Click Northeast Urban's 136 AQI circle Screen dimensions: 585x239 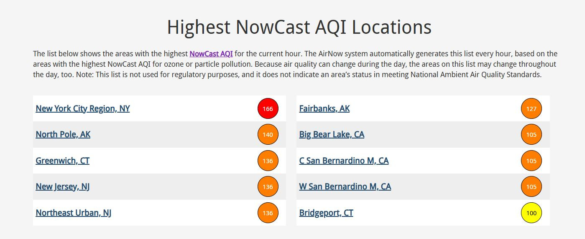(268, 213)
